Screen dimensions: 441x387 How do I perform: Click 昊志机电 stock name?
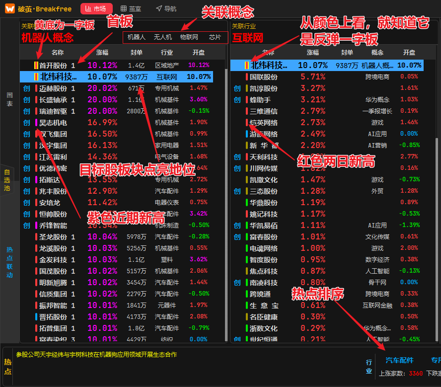tap(53, 123)
